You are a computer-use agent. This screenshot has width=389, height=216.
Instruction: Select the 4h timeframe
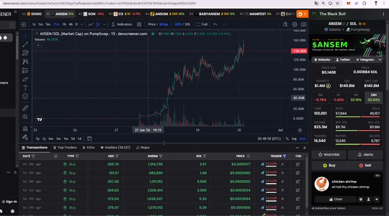point(70,24)
